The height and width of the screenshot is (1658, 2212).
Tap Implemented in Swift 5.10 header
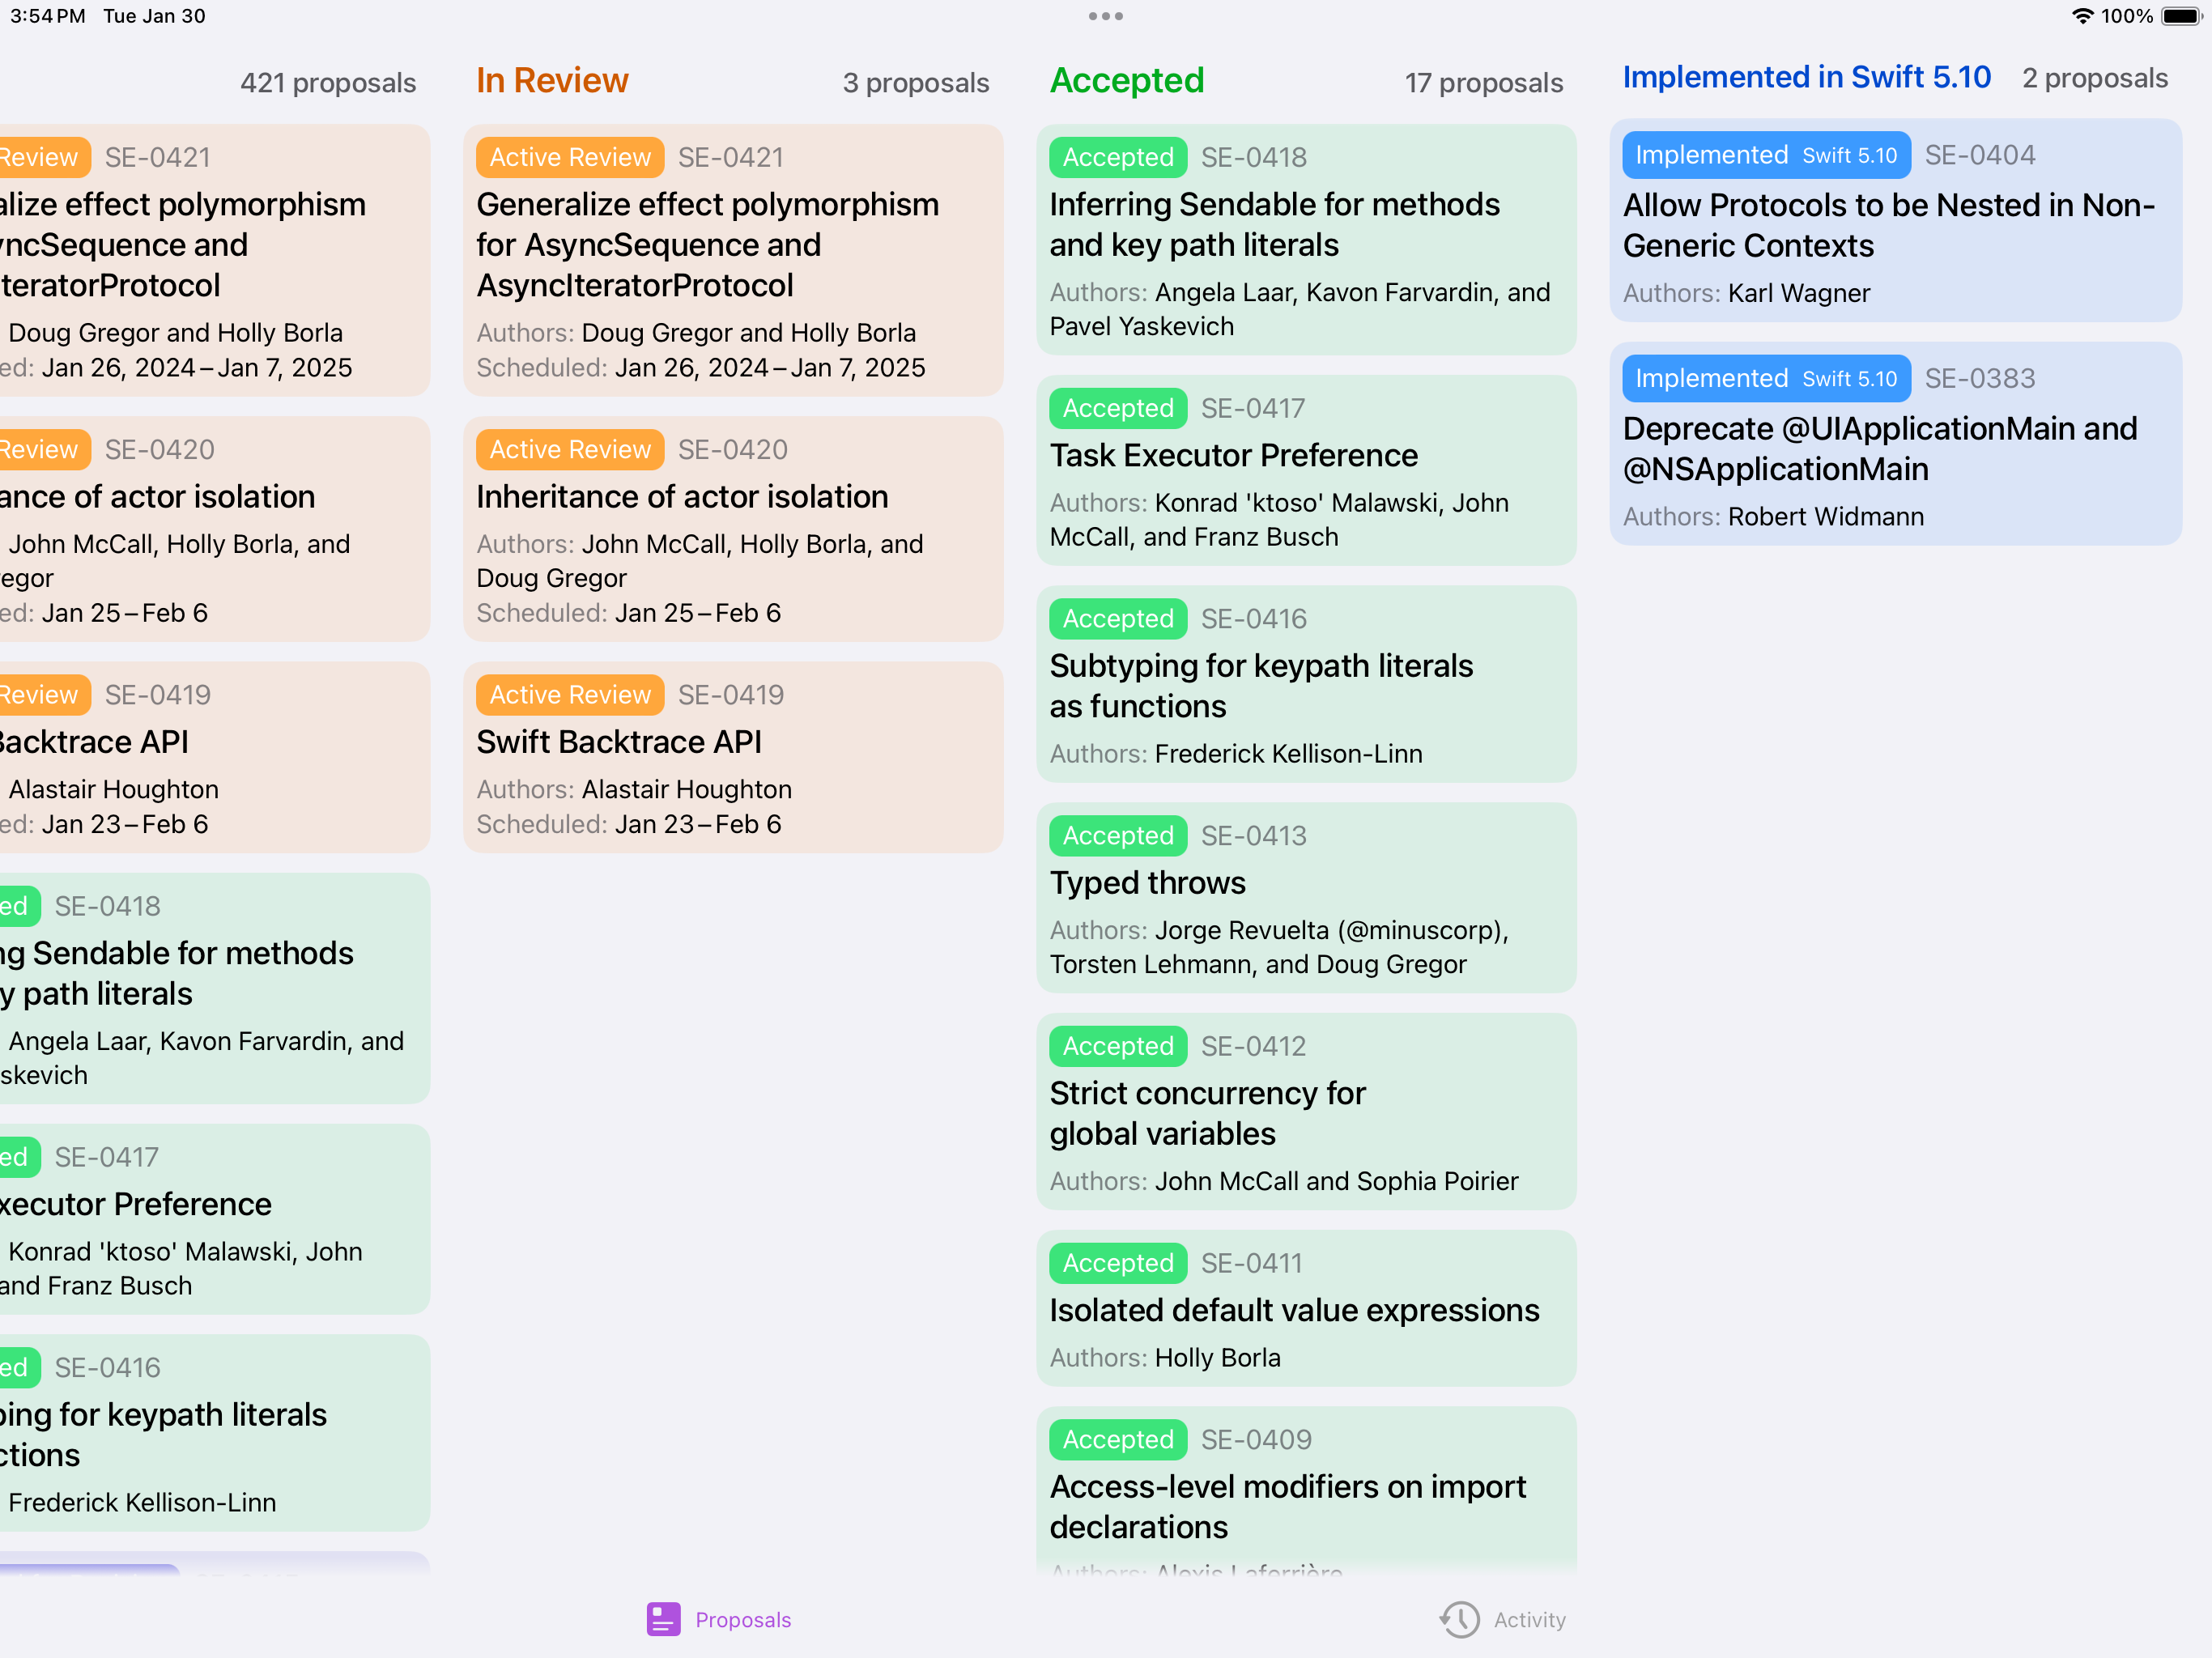(x=1807, y=77)
